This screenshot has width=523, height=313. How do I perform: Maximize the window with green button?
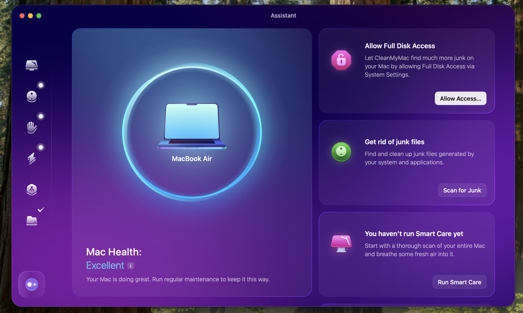pyautogui.click(x=39, y=16)
